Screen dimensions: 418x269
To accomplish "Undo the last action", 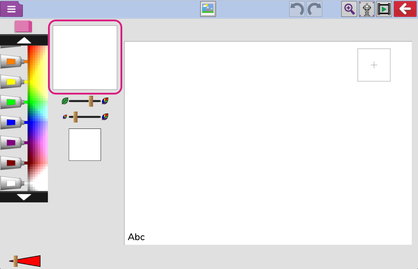I will [297, 9].
